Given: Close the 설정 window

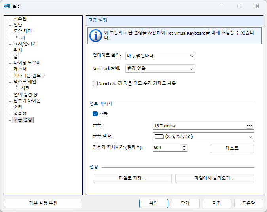Looking at the screenshot, I should tap(258, 6).
